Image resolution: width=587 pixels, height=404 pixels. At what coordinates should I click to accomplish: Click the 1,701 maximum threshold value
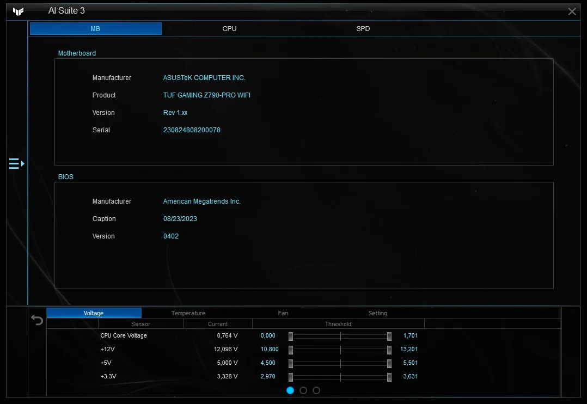click(x=411, y=335)
